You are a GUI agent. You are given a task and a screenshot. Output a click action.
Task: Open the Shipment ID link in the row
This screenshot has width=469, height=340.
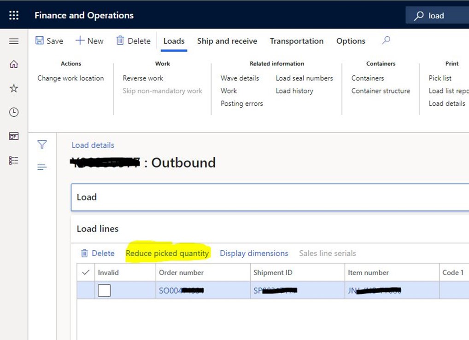tap(276, 290)
